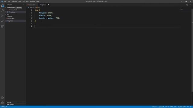Click the notifications bell in status bar

(x=191, y=107)
